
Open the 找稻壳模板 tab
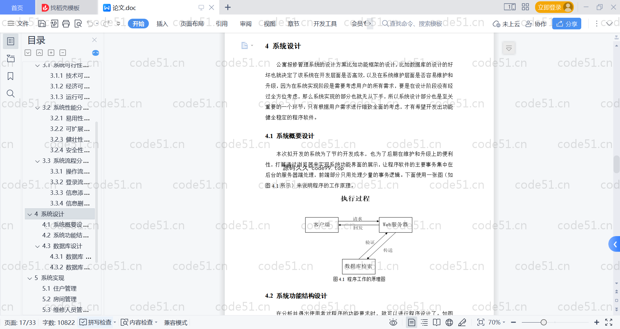tap(66, 7)
